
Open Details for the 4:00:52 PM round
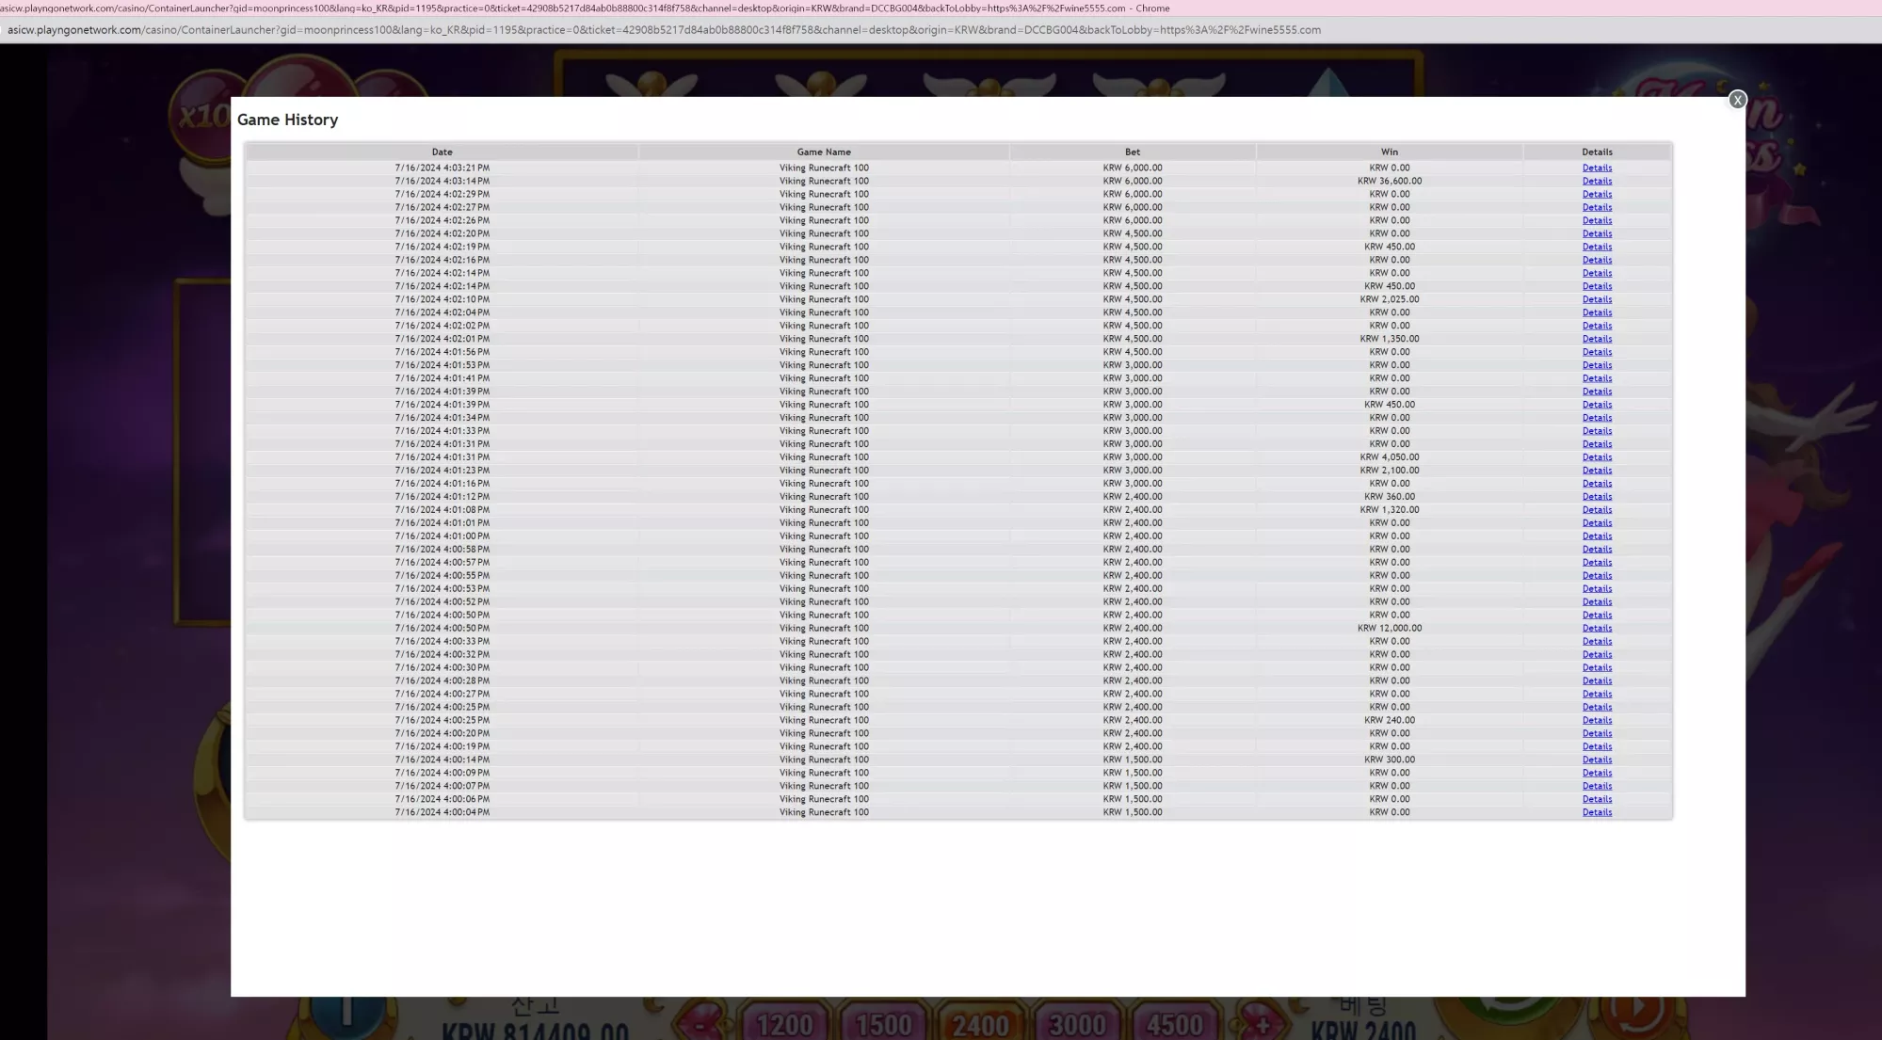click(x=1597, y=602)
